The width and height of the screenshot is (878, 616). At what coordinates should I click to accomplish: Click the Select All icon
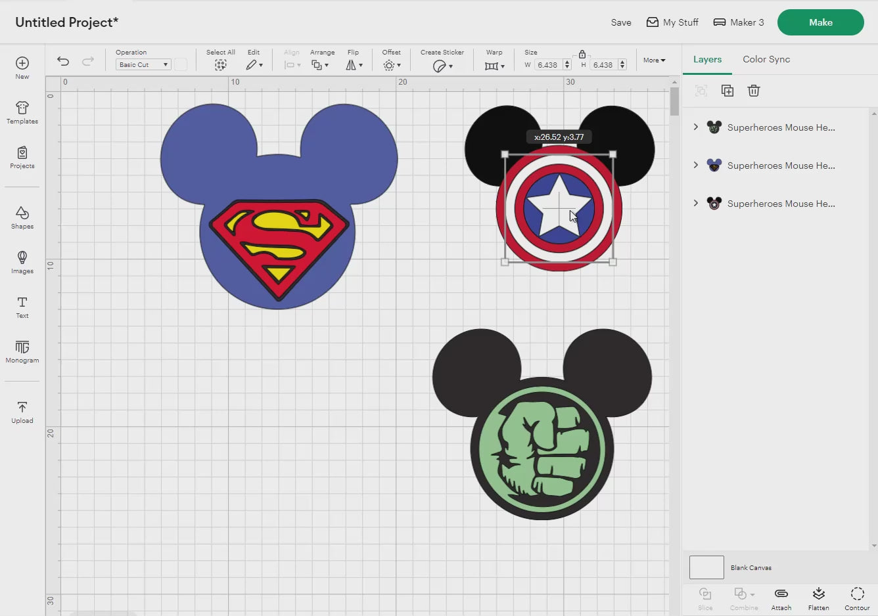point(221,65)
